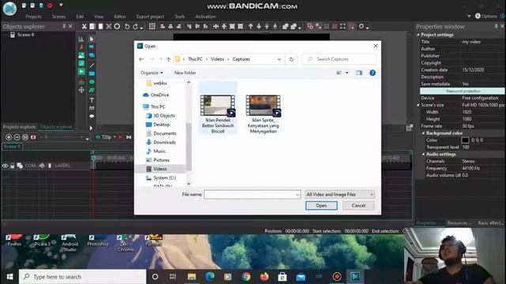Click the move layer up arrow icon
Screen dimensions: 506x284
251,26
